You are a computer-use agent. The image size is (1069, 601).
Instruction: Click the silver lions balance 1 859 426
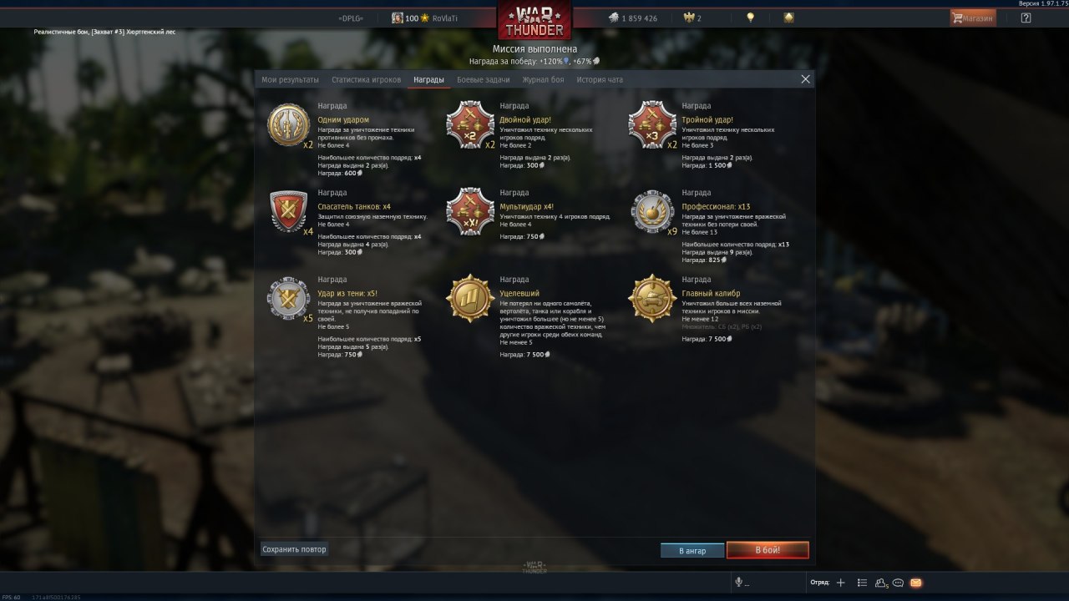[632, 18]
